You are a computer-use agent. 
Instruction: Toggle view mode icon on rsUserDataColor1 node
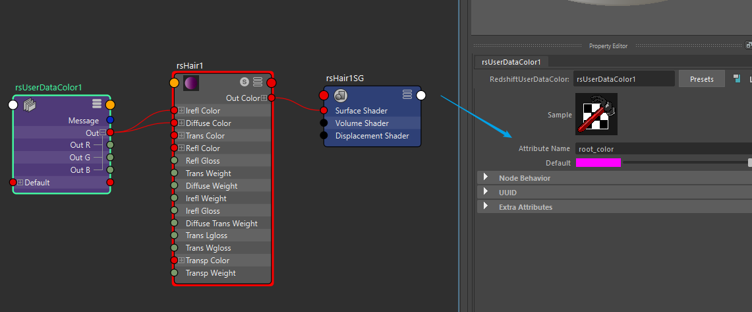pos(97,104)
